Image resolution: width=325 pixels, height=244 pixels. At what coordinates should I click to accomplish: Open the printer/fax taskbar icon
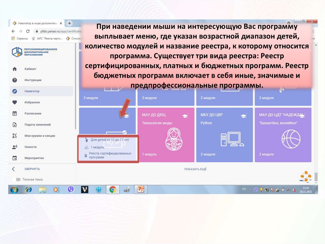coord(127,190)
